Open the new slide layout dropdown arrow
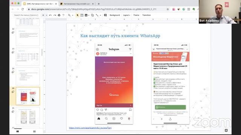The width and height of the screenshot is (241, 135). click(46, 15)
